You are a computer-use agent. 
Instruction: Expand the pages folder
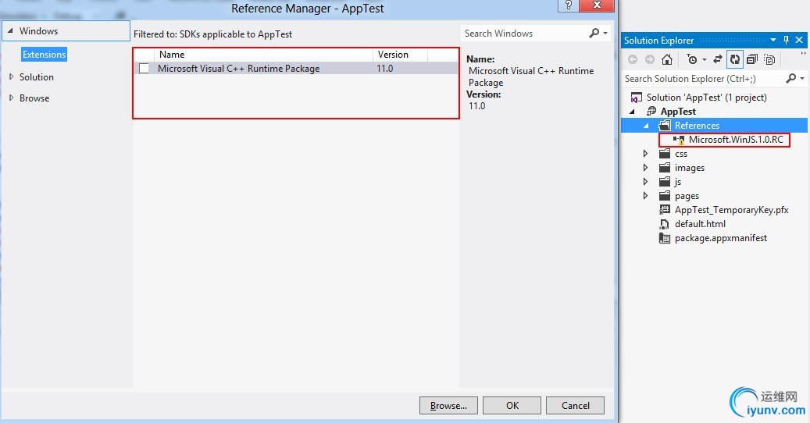tap(645, 196)
